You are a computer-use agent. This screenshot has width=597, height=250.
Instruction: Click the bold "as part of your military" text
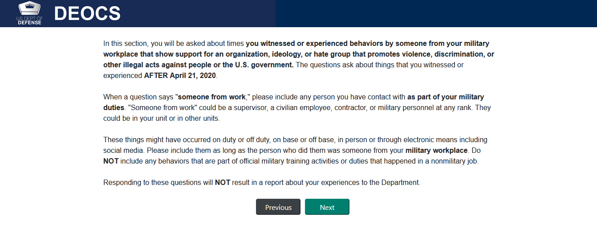(x=446, y=97)
